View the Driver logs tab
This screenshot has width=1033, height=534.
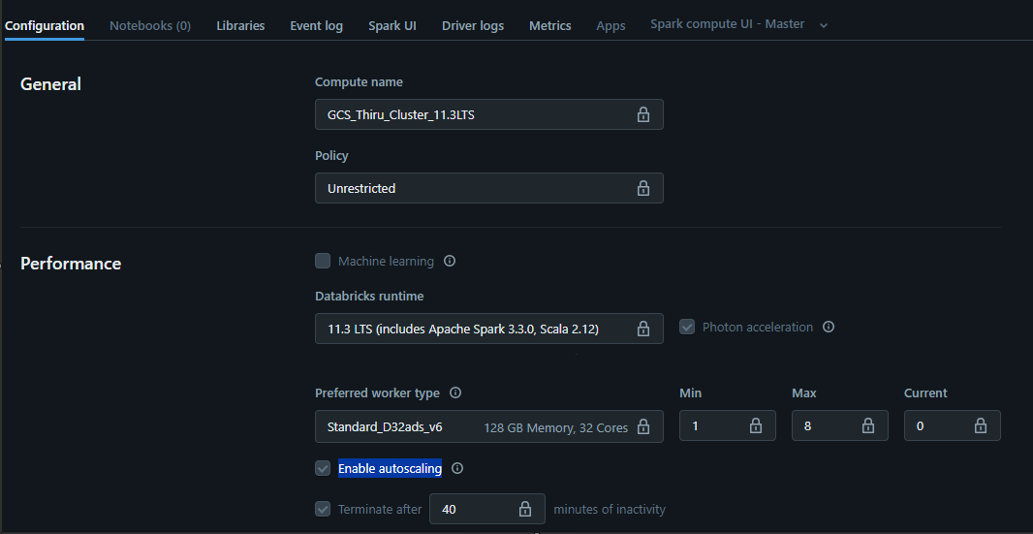tap(473, 26)
